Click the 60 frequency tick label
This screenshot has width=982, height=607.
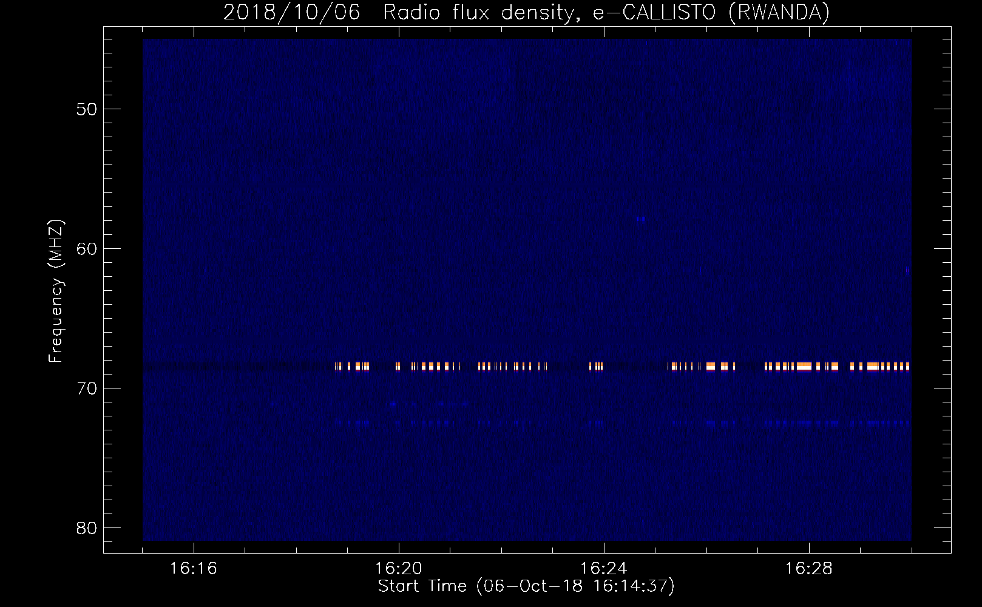click(87, 249)
